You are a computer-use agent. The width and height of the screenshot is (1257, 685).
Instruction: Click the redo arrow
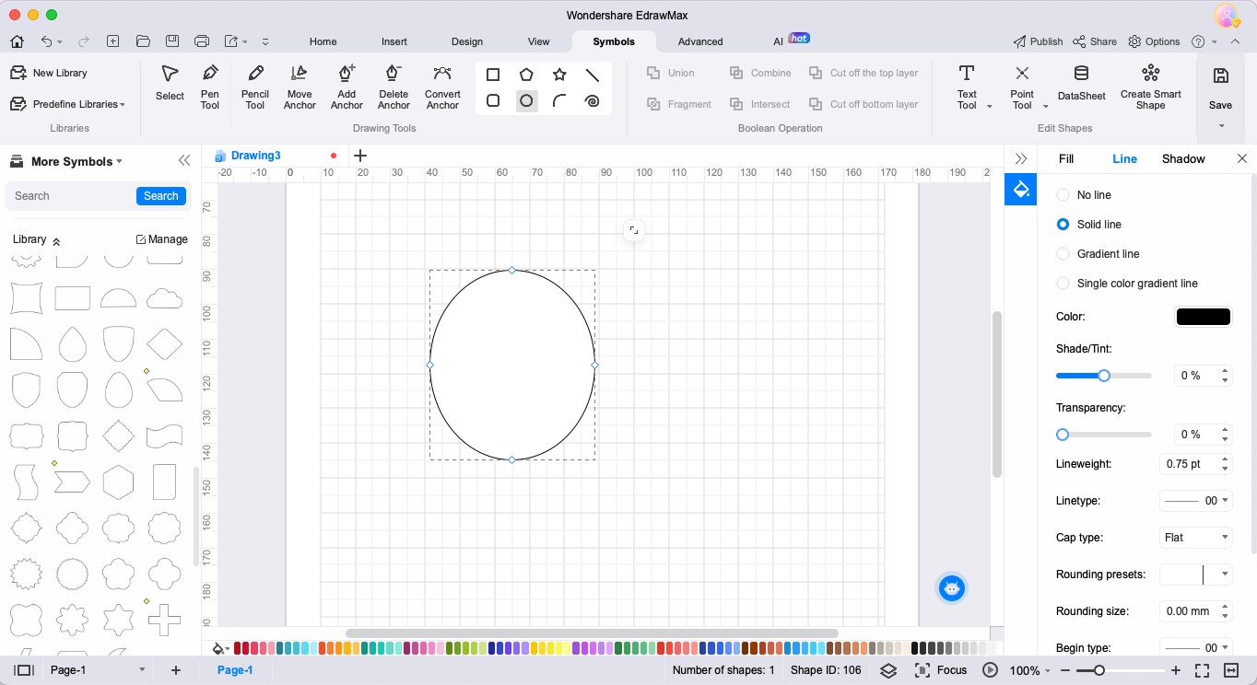(x=84, y=41)
